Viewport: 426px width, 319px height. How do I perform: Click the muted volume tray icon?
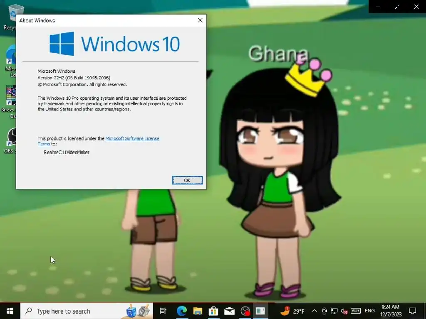(x=344, y=311)
